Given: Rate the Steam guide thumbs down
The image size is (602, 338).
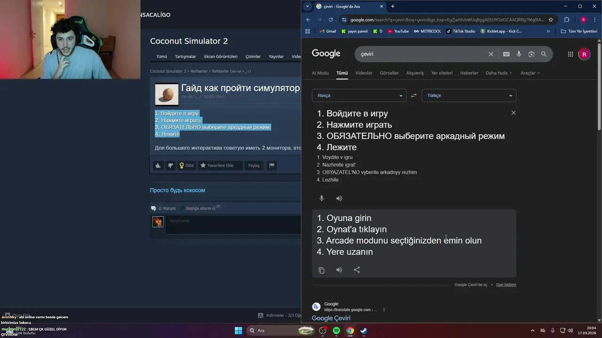Looking at the screenshot, I should pyautogui.click(x=170, y=165).
